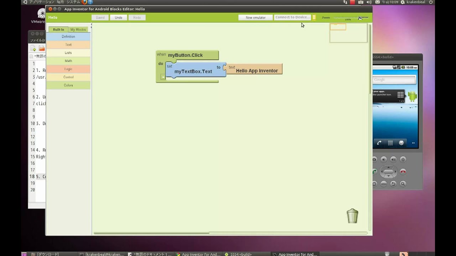This screenshot has height=256, width=456.
Task: Click the emulator search hardware button
Action: [403, 184]
